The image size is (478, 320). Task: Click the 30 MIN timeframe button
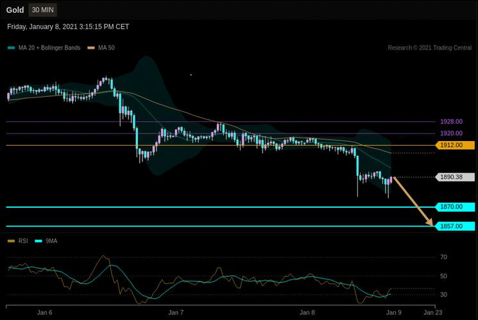[x=43, y=10]
